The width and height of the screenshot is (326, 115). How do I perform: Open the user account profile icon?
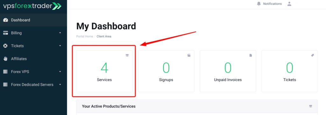(x=289, y=4)
